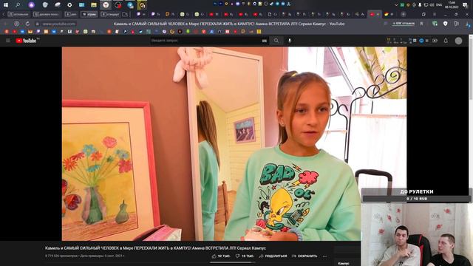This screenshot has height=266, width=473.
Task: Start voice search with microphone icon
Action: click(x=290, y=41)
